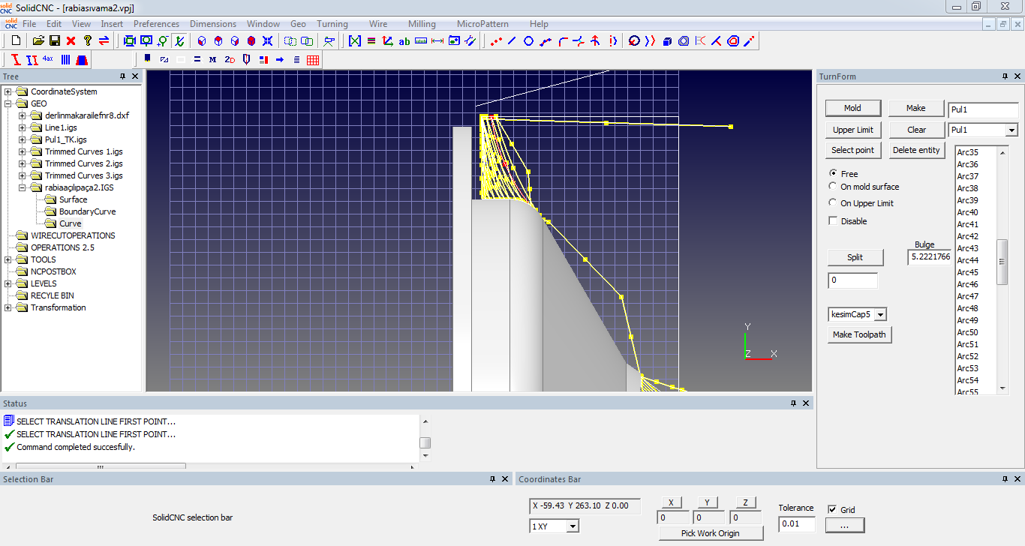
Task: Click the Pick Work Origin button
Action: pyautogui.click(x=710, y=533)
